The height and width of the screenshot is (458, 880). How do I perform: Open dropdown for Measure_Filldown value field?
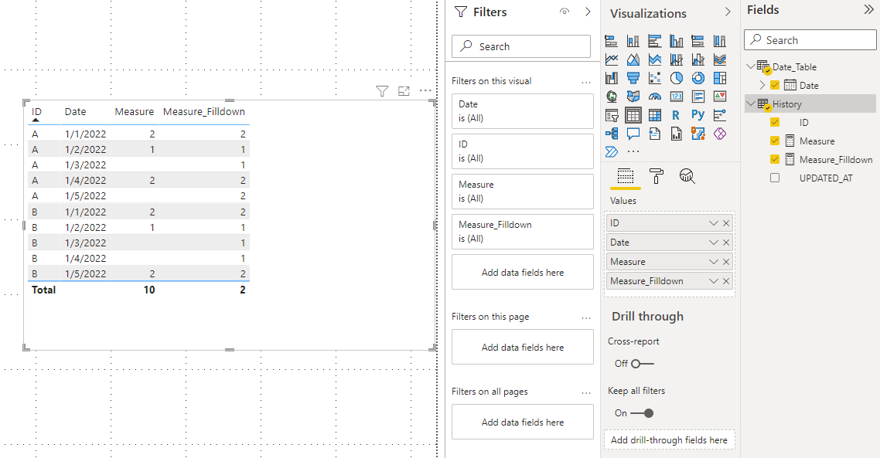pyautogui.click(x=713, y=281)
